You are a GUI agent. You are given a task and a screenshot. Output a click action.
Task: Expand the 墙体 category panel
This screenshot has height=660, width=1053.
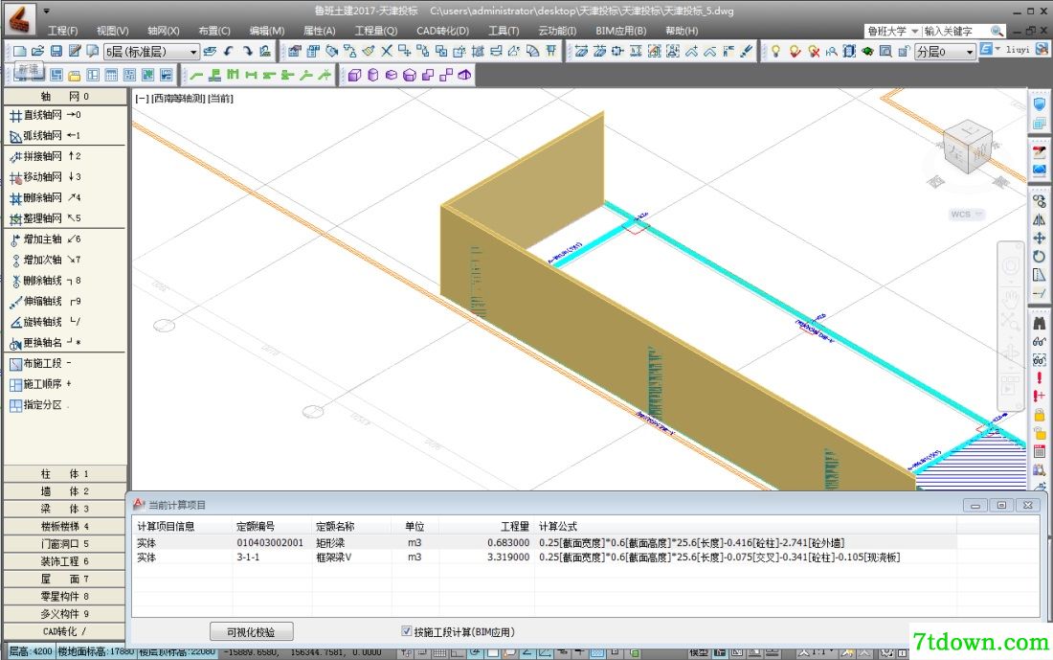pos(64,491)
